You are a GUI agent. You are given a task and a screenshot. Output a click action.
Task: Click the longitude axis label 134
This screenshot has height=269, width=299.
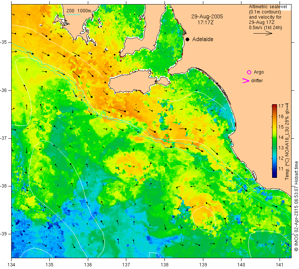[12, 265]
